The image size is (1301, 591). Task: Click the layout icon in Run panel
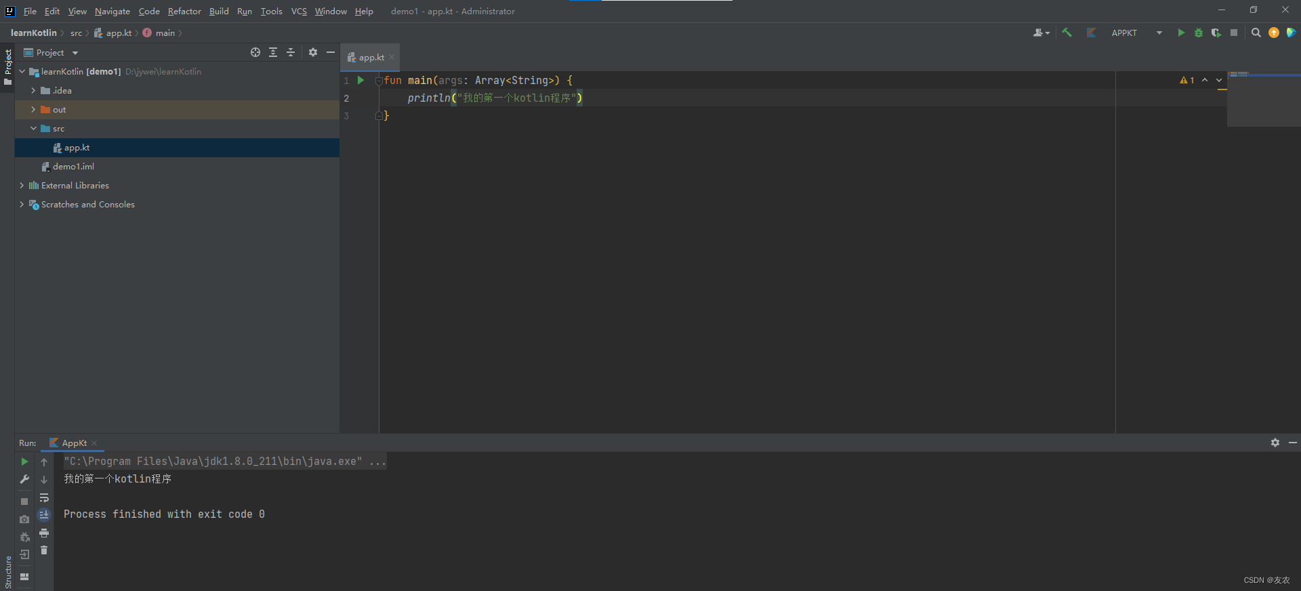point(24,577)
